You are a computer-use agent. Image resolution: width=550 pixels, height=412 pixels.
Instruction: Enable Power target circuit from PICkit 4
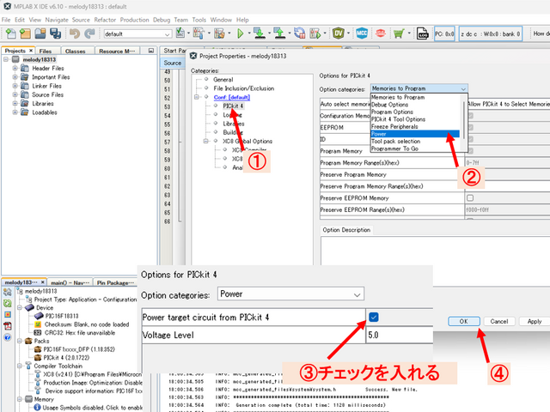coord(373,317)
